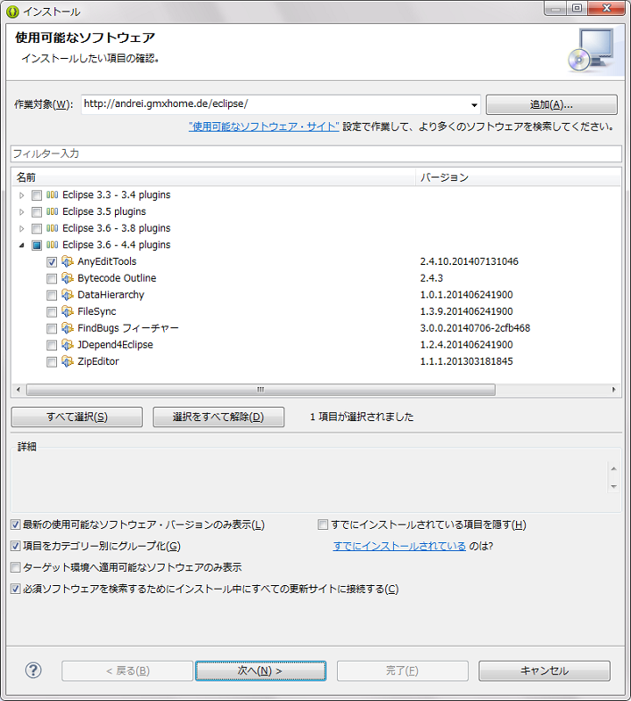
Task: Check the JDepend4Eclipse checkbox
Action: point(52,345)
